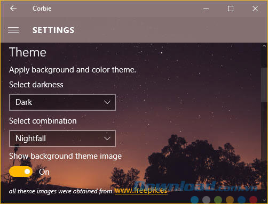
Task: Click the 'Show background theme image' label
Action: [65, 156]
